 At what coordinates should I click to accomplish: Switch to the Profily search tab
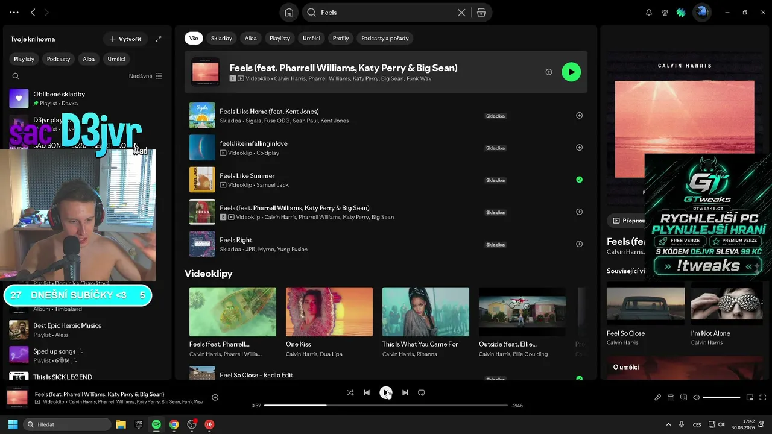tap(341, 38)
